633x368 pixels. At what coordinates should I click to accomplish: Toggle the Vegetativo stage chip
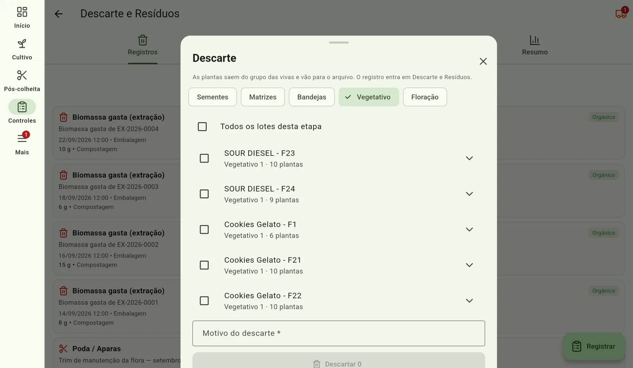click(x=369, y=97)
